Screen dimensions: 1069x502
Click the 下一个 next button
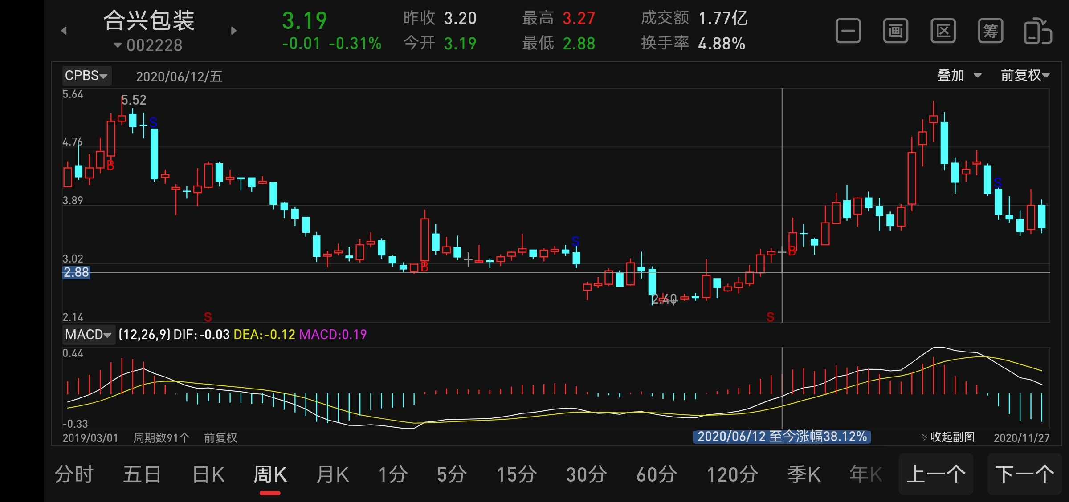1024,474
